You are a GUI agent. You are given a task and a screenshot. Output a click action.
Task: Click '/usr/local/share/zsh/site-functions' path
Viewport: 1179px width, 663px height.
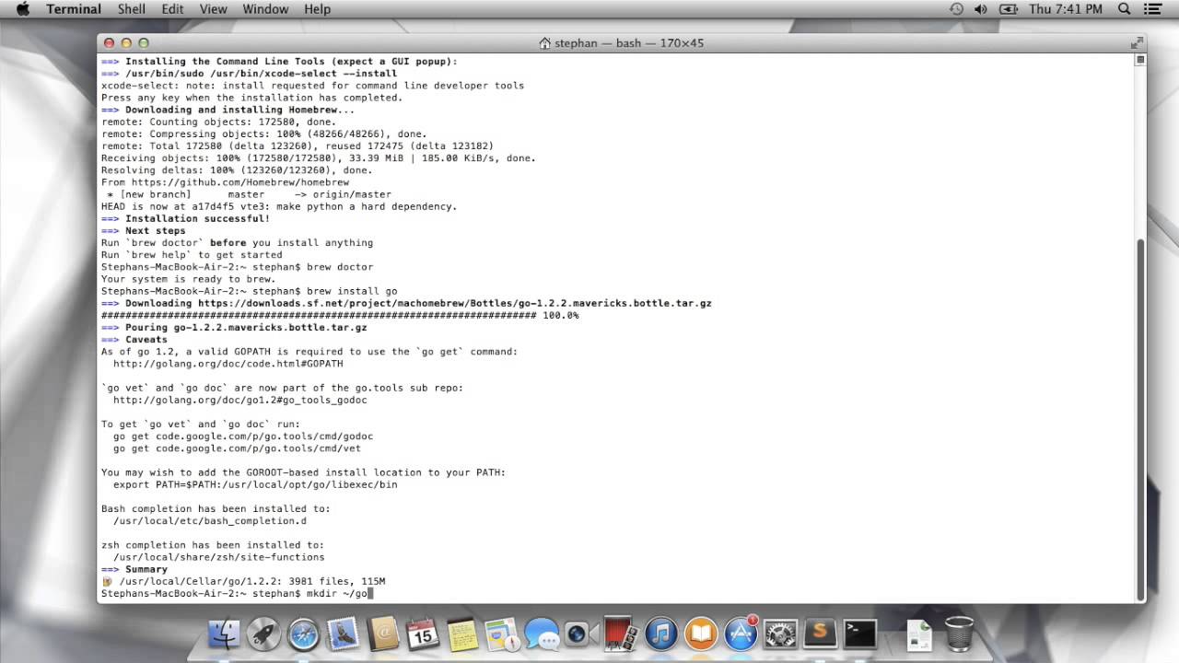click(x=219, y=557)
